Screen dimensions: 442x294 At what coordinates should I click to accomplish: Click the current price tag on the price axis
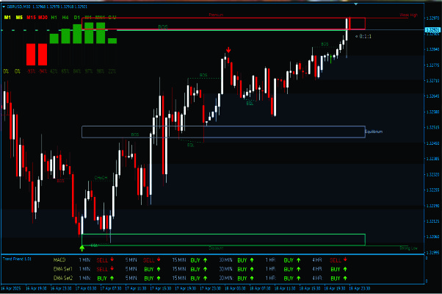[x=432, y=31]
